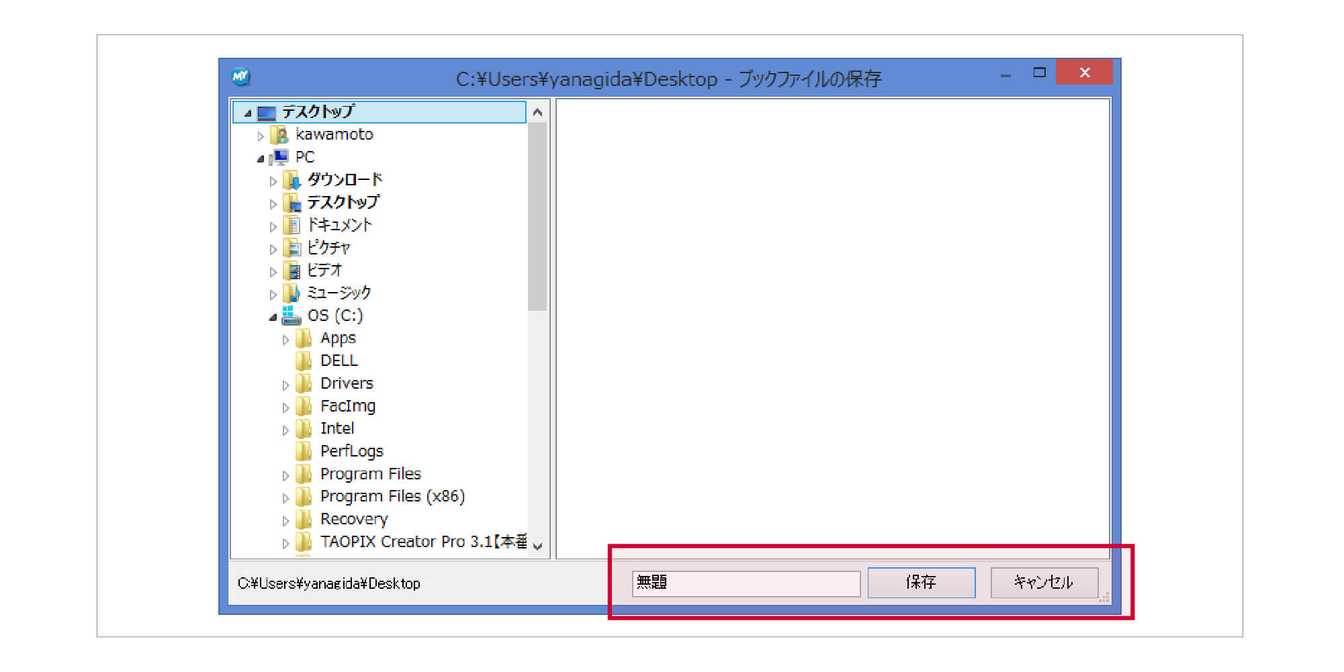Image resolution: width=1344 pixels, height=672 pixels.
Task: Click the Program Files folder icon
Action: pos(304,474)
